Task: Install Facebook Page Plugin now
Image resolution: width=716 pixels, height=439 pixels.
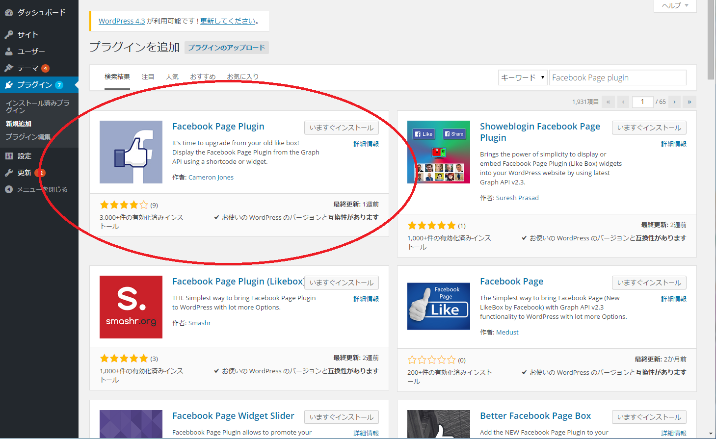Action: tap(342, 128)
